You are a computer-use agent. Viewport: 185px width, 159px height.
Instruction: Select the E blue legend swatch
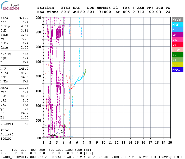click(x=178, y=30)
